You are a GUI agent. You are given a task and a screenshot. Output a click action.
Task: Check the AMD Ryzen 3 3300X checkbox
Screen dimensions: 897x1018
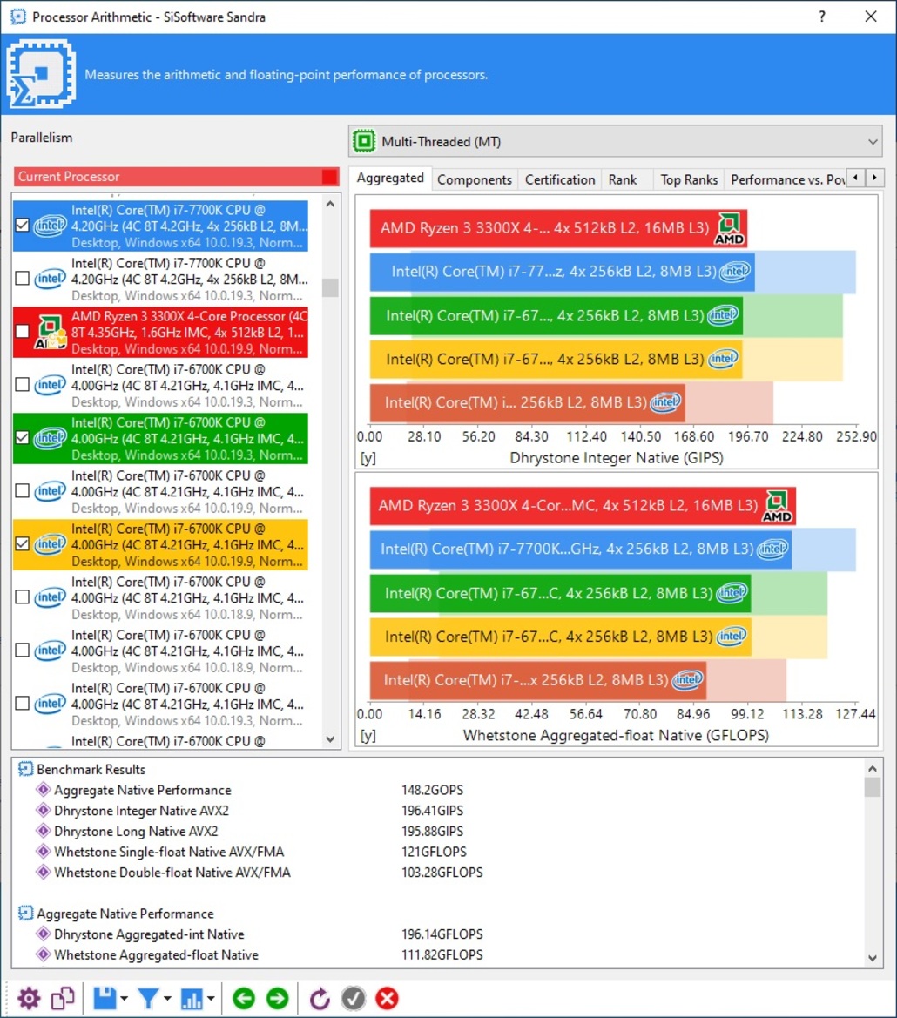tap(22, 331)
